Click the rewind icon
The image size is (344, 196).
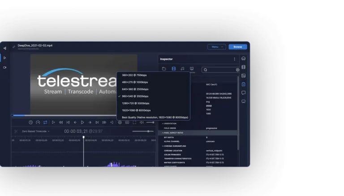click(60, 122)
